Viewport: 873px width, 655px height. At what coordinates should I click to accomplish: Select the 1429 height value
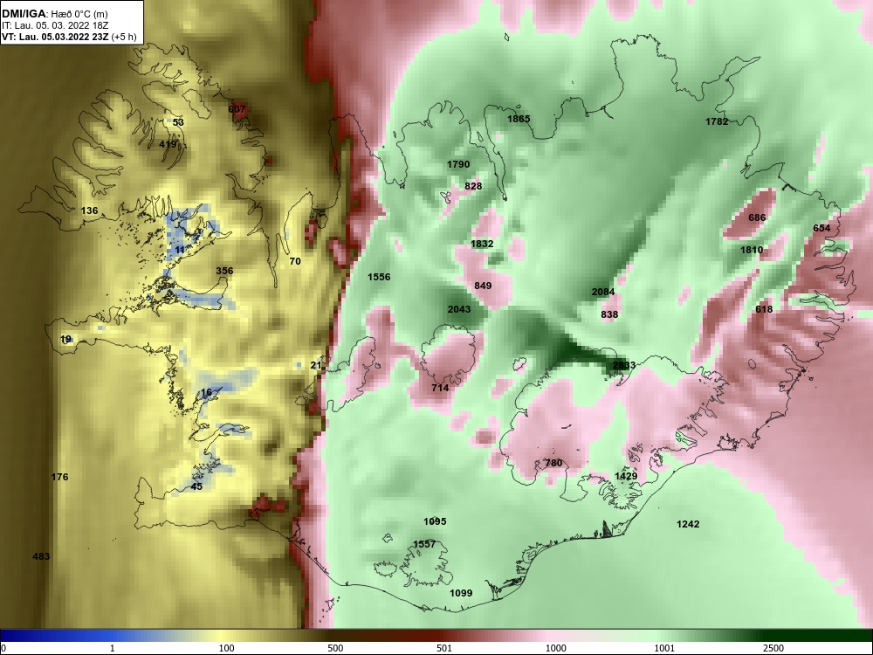tap(626, 476)
